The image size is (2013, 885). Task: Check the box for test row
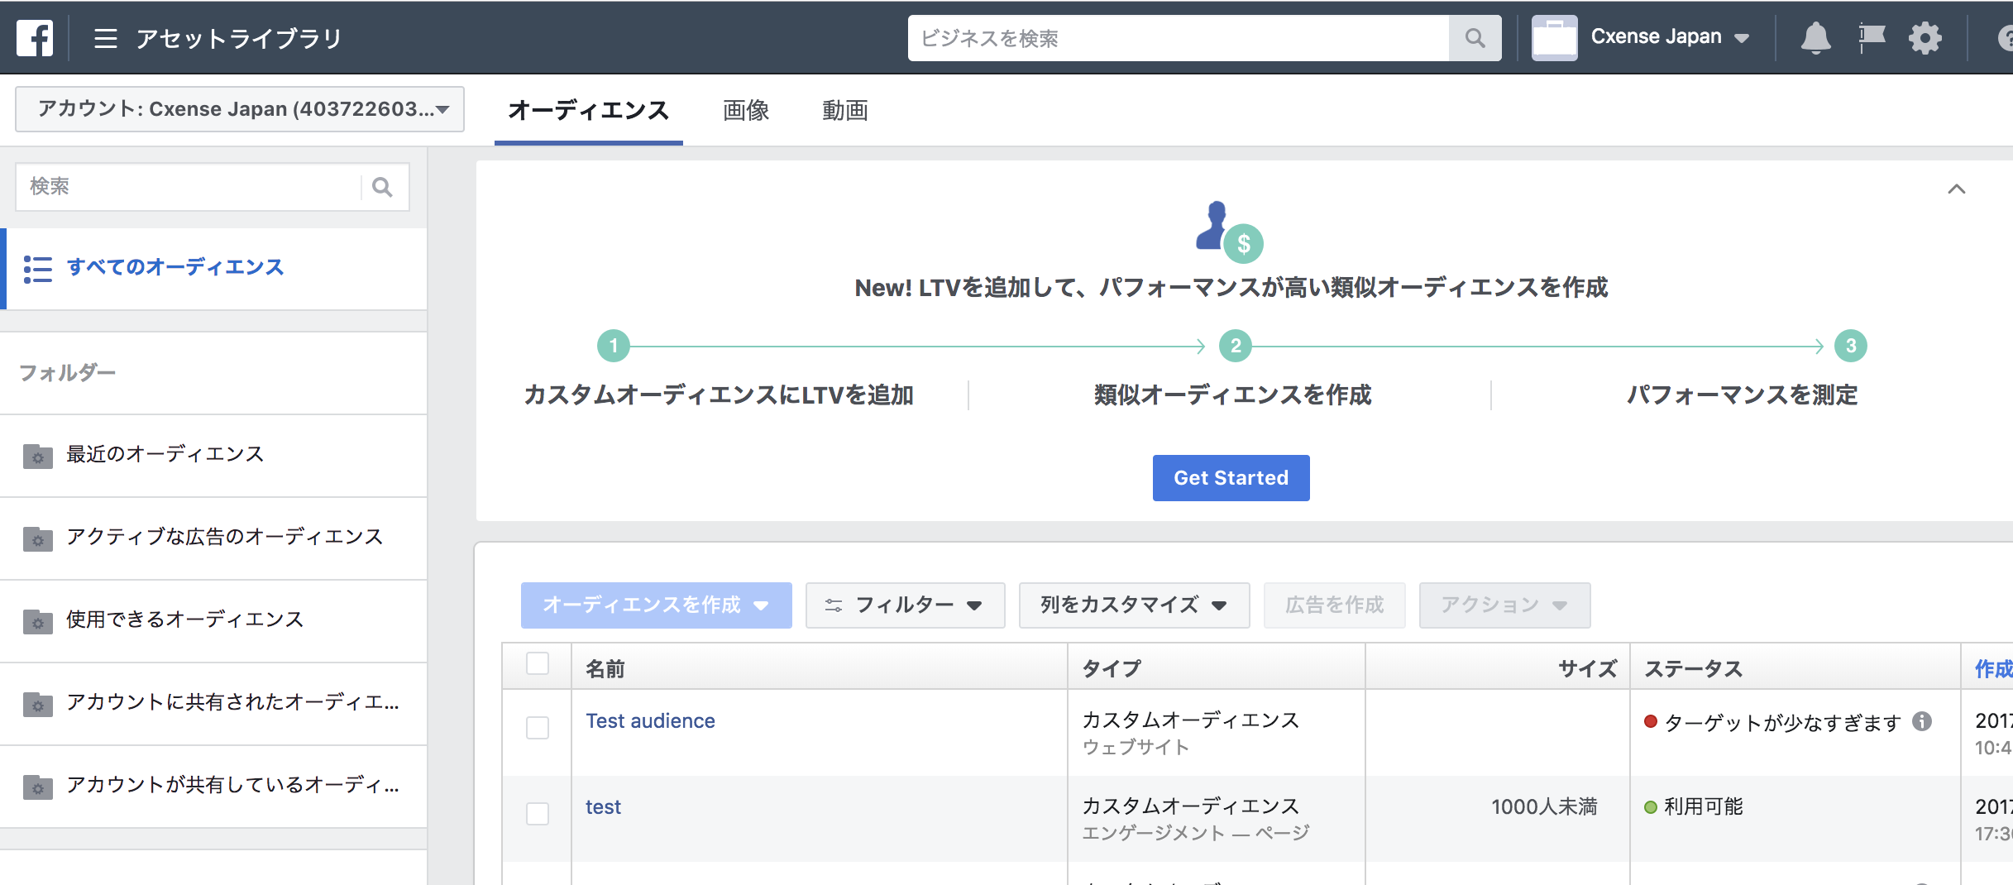pyautogui.click(x=538, y=814)
